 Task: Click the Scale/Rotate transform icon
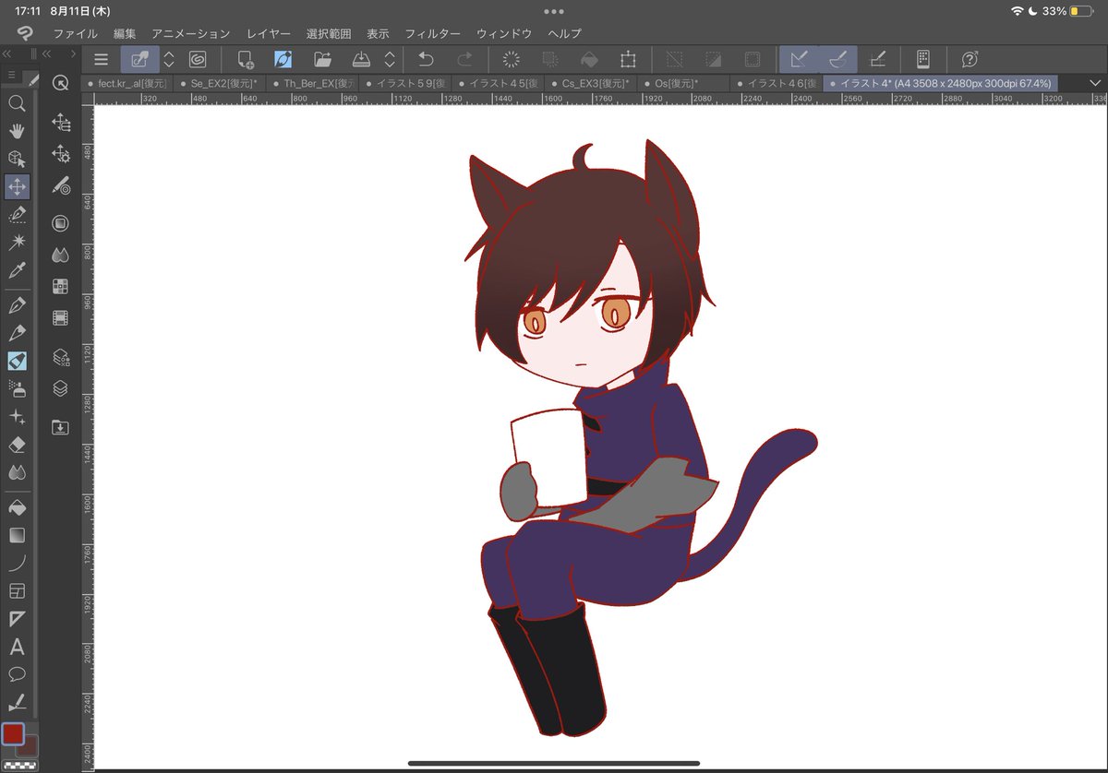coord(629,60)
